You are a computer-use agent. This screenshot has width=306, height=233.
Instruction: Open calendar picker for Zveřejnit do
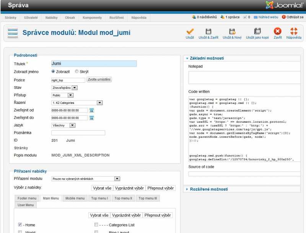pyautogui.click(x=91, y=118)
